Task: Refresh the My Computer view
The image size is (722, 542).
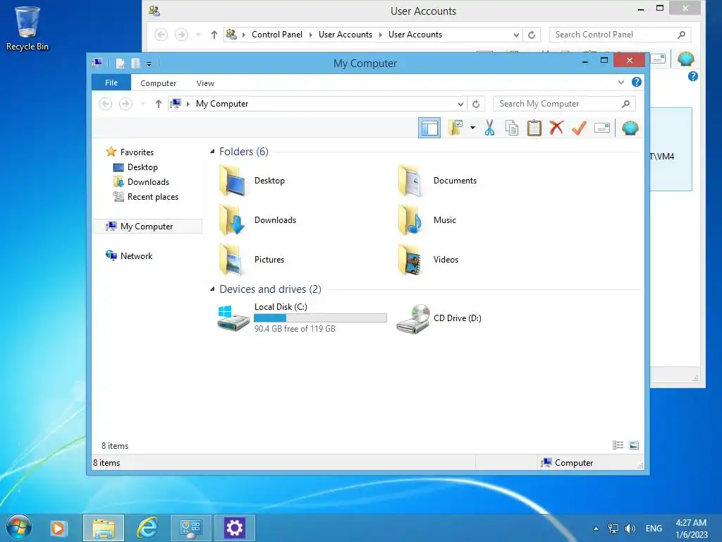Action: tap(476, 104)
